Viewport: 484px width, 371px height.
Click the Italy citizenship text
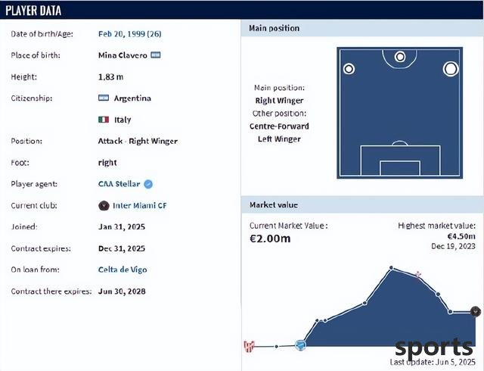coord(123,120)
